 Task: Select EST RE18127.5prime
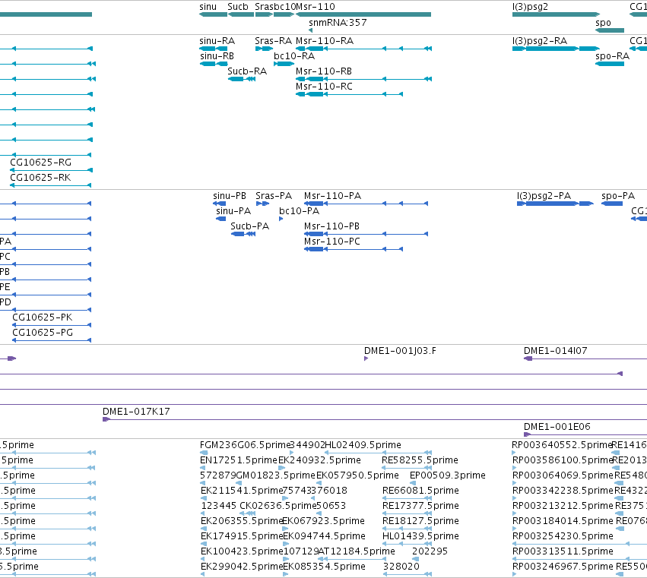click(x=421, y=522)
